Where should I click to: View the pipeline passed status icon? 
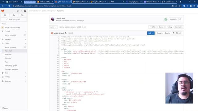[x=166, y=19]
